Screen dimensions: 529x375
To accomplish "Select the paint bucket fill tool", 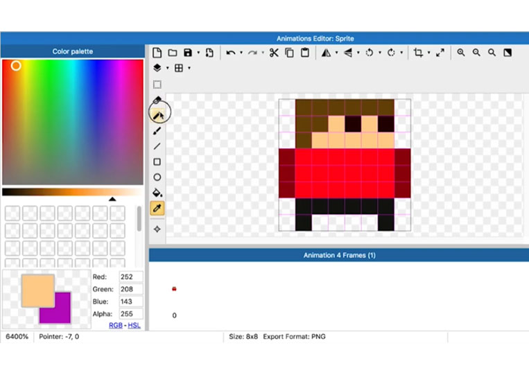I will pyautogui.click(x=157, y=193).
